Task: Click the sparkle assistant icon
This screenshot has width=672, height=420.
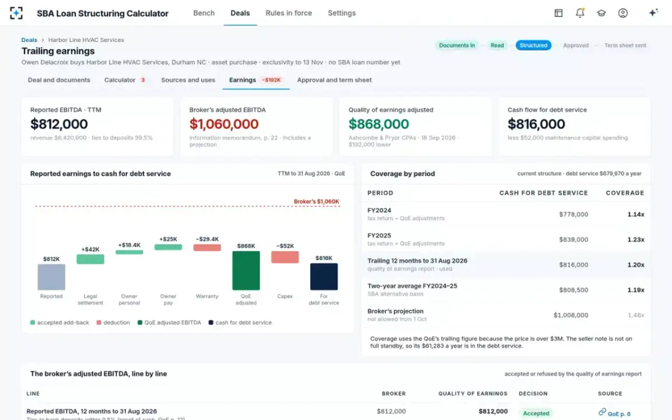Action: coord(653,13)
